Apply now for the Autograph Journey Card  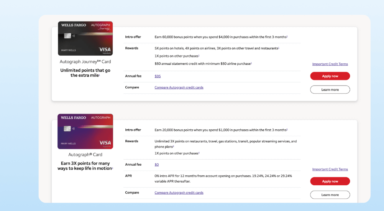pyautogui.click(x=330, y=76)
